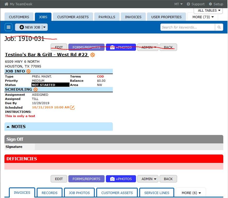Image resolution: width=228 pixels, height=198 pixels.
Task: Edit the scheduled date pencil icon
Action: (x=72, y=108)
